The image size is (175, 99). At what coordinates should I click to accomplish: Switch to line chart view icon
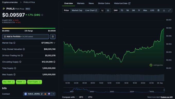coord(102,10)
